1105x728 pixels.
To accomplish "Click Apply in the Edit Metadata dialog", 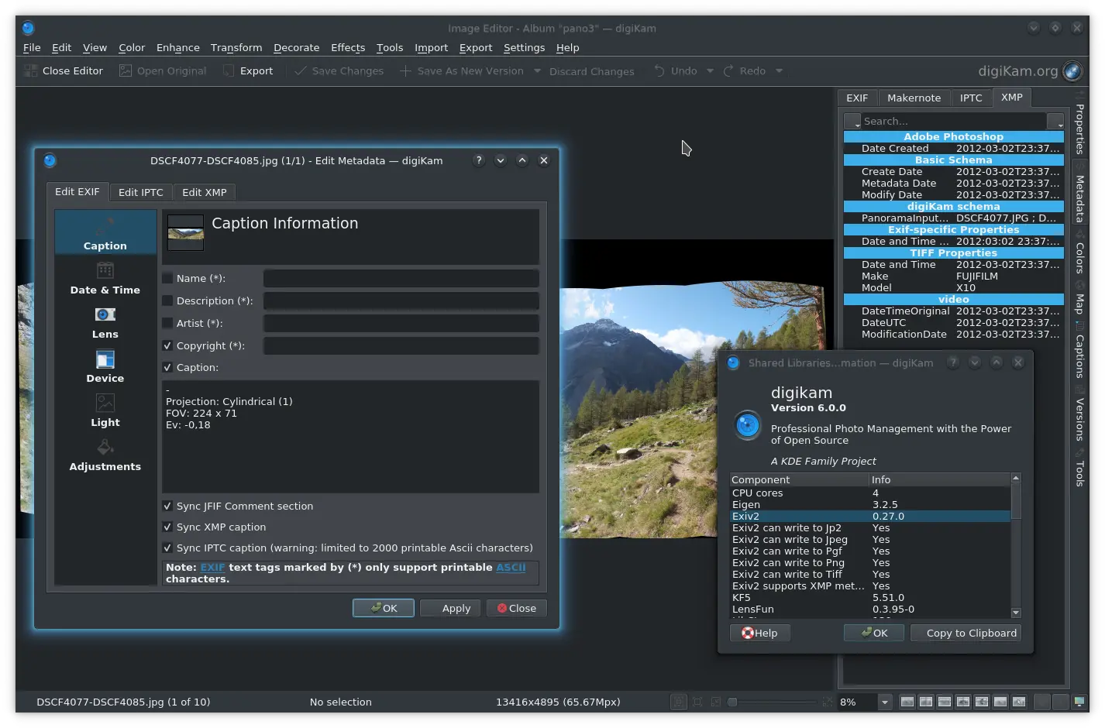I will click(x=449, y=608).
